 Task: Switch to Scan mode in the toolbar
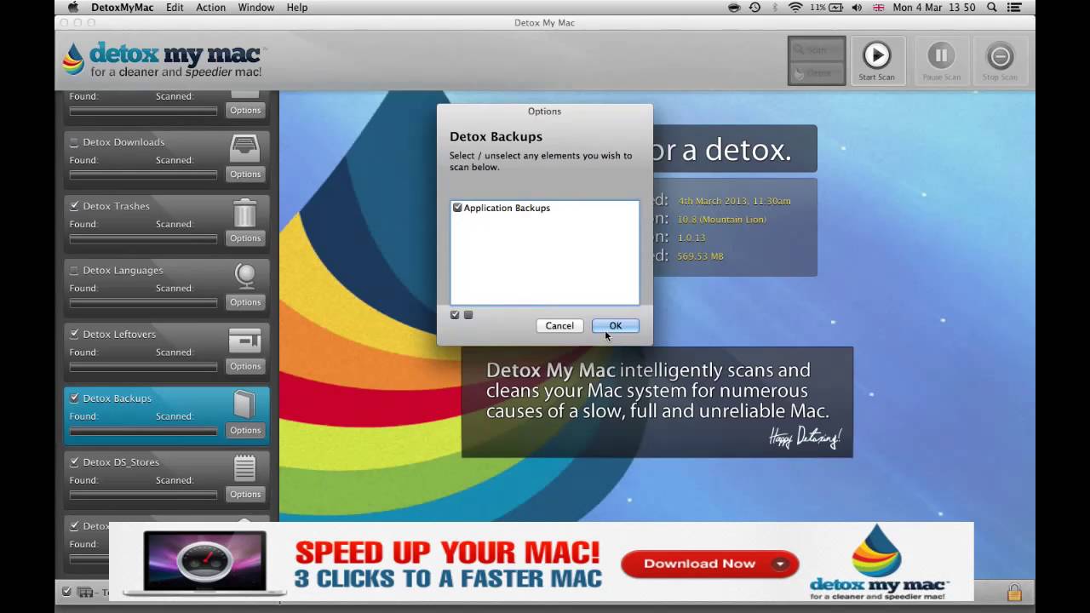817,49
